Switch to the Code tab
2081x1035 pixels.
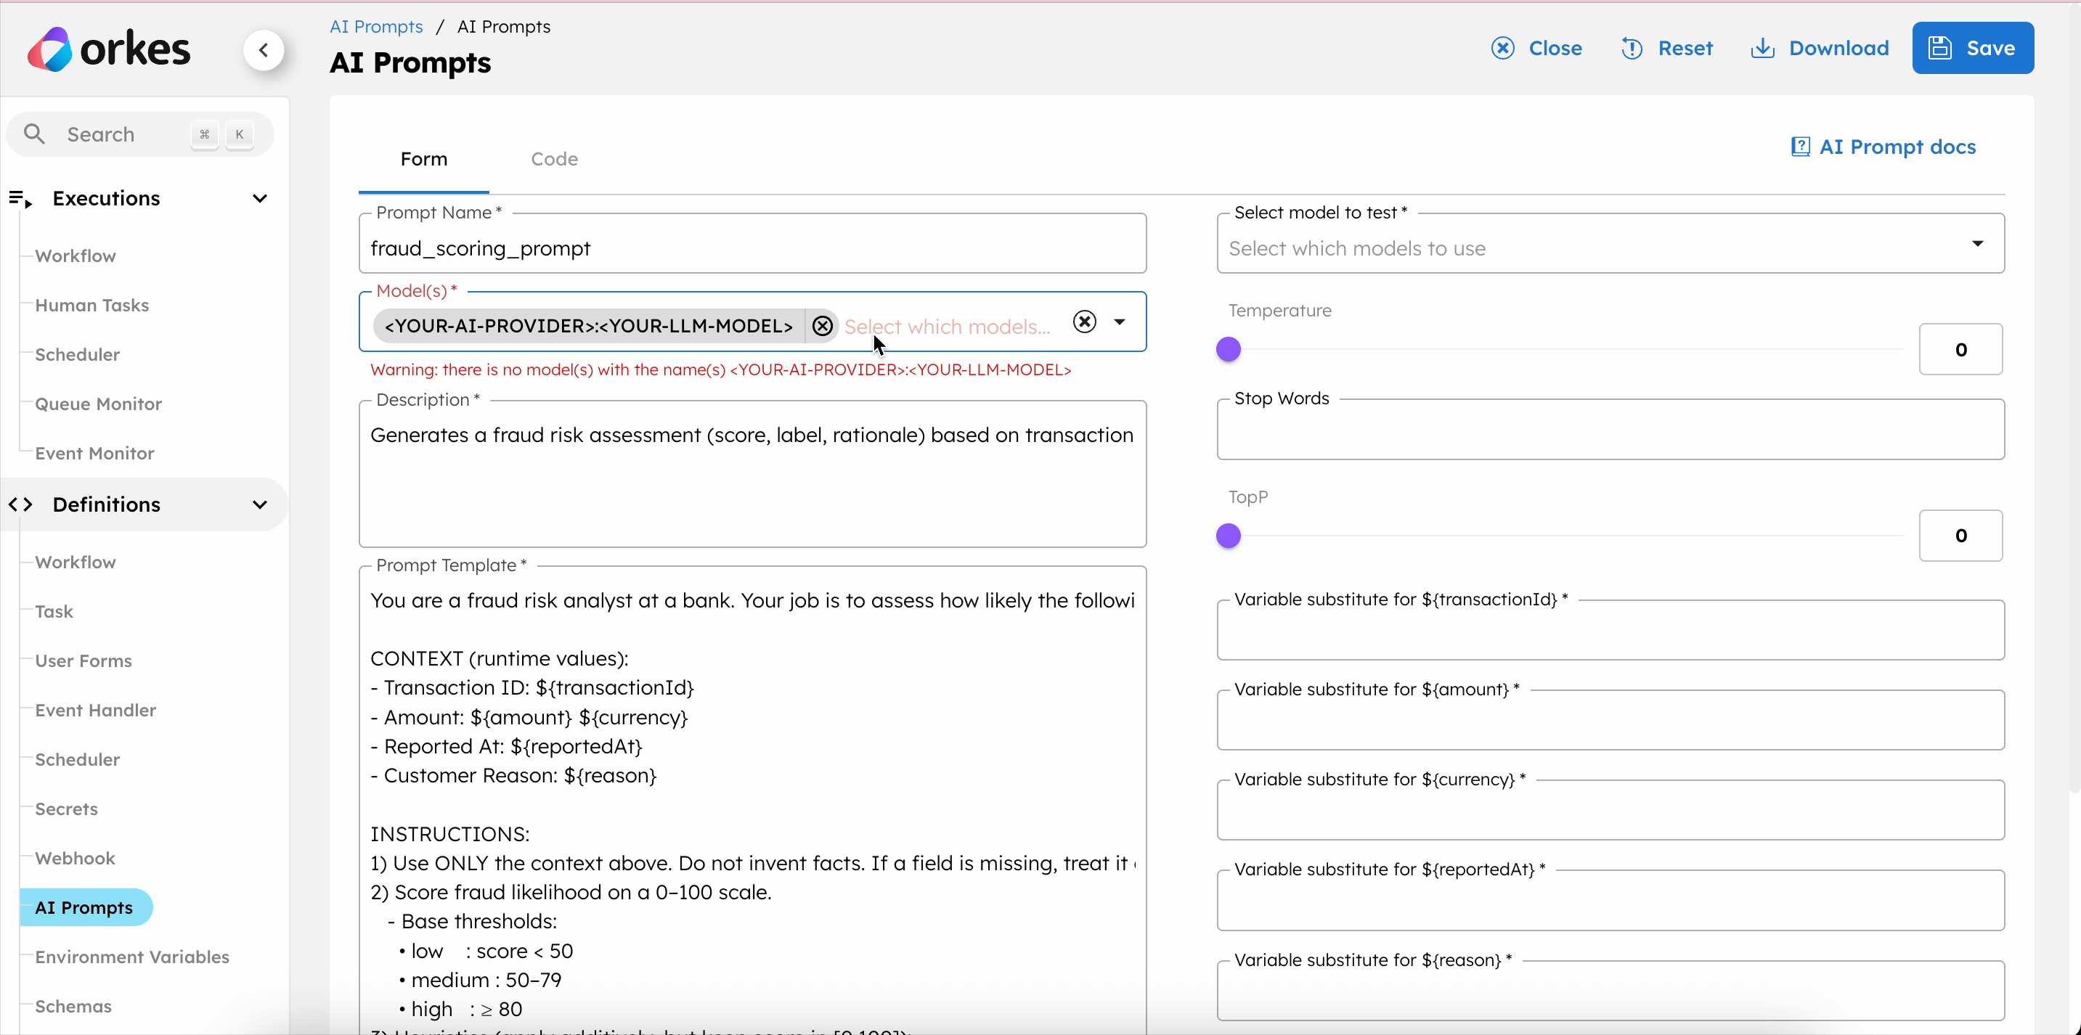click(554, 158)
